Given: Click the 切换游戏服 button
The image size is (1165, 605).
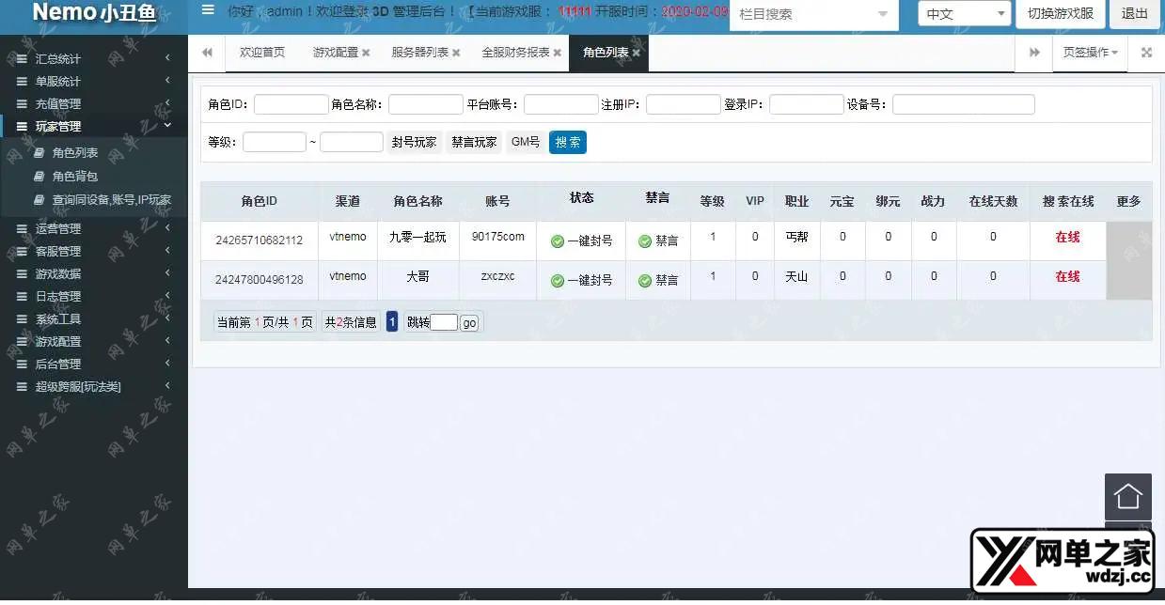Looking at the screenshot, I should pos(1060,14).
